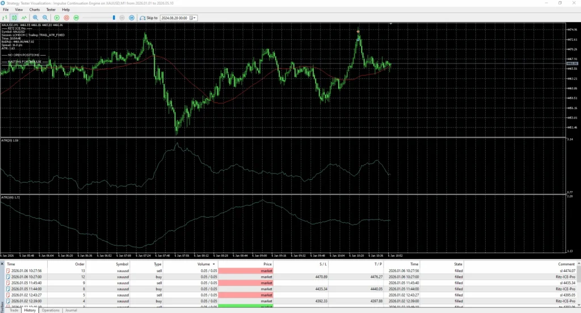Click the Volume column sort arrow
Viewport: 581px width, 313px height.
tap(214, 264)
